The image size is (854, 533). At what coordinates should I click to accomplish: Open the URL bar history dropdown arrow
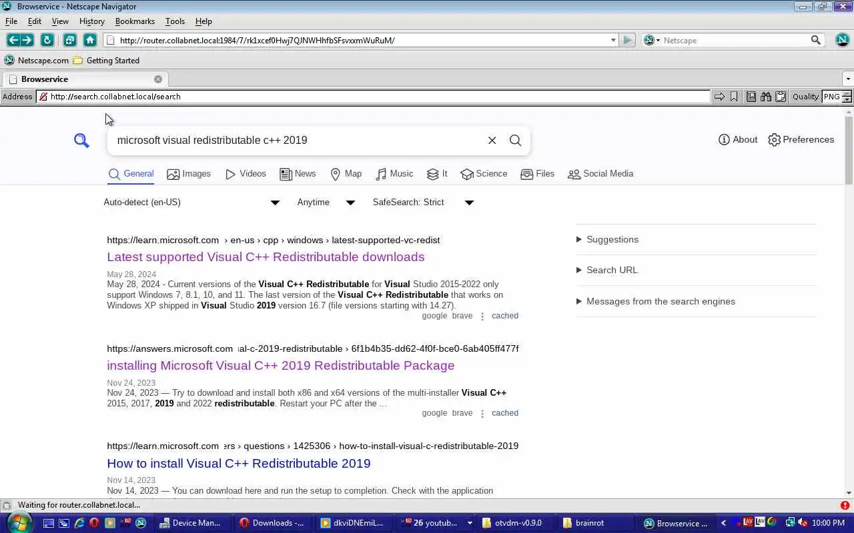pyautogui.click(x=613, y=40)
